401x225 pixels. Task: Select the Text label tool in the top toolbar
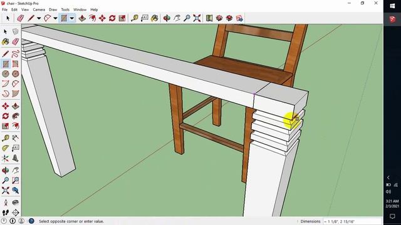pyautogui.click(x=145, y=18)
